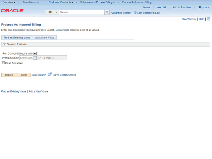
Task: Click the Oracle logo
Action: tap(13, 11)
